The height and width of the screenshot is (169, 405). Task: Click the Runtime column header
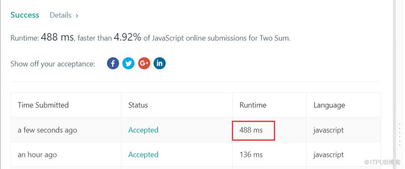click(253, 105)
